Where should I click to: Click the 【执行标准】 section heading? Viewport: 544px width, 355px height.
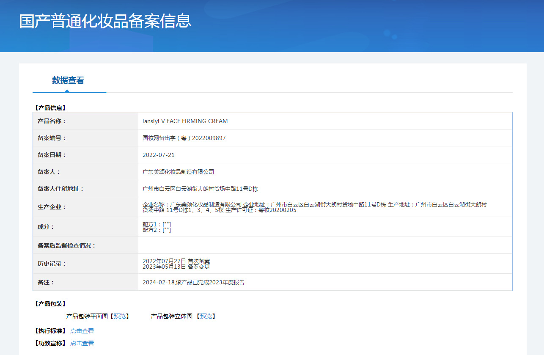click(x=50, y=331)
